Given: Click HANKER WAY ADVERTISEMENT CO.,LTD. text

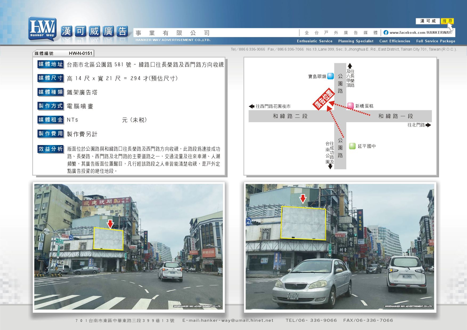Looking at the screenshot, I should [x=173, y=40].
